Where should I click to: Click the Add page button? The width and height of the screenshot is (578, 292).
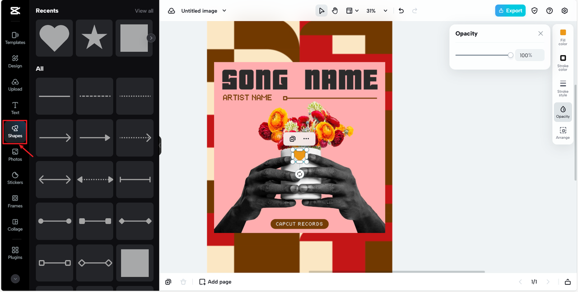[x=215, y=282]
